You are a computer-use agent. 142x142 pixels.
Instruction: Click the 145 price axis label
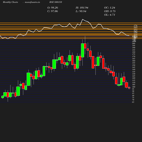tap(133, 67)
